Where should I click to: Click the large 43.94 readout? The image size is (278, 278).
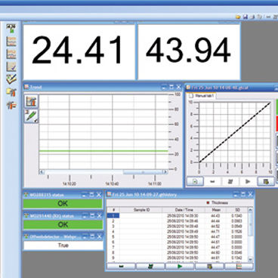click(188, 50)
